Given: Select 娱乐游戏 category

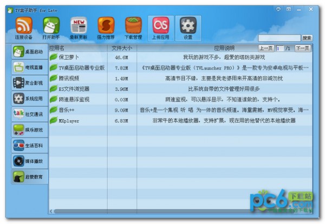Looking at the screenshot, I should point(30,130).
